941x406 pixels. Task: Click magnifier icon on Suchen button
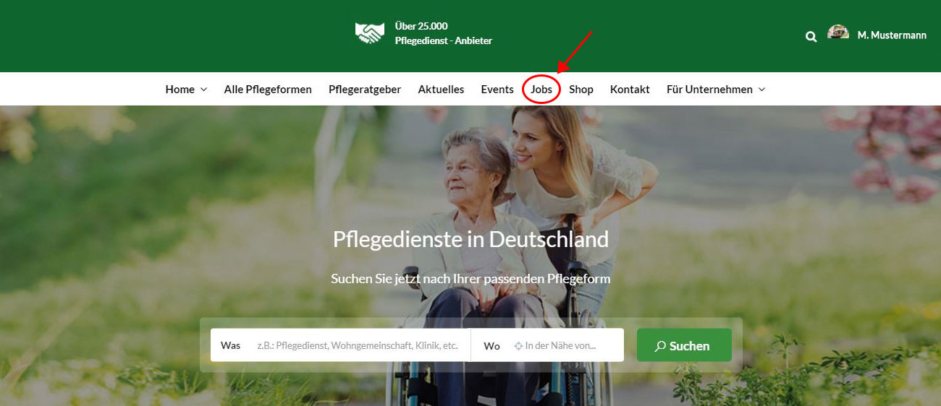click(x=659, y=346)
